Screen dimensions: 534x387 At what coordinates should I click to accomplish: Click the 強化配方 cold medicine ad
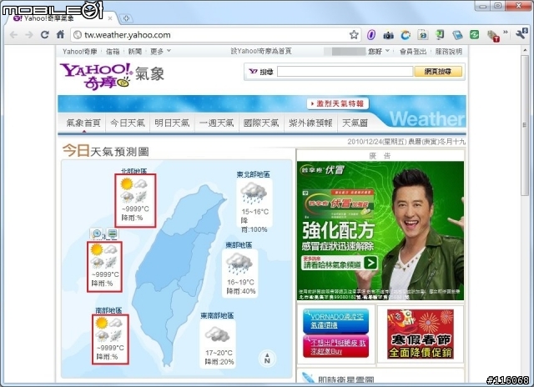[380, 231]
